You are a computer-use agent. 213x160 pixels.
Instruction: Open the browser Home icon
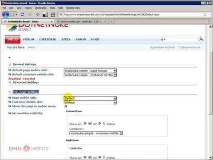38,14
